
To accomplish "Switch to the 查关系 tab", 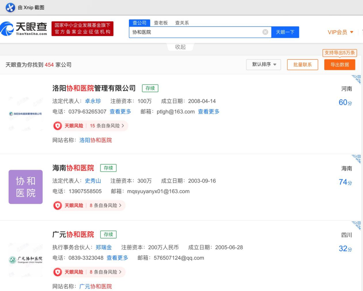I will pyautogui.click(x=182, y=23).
